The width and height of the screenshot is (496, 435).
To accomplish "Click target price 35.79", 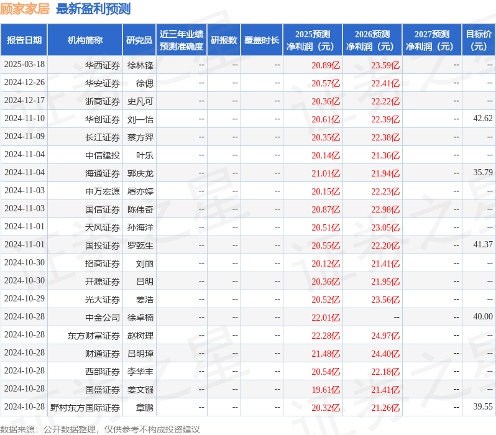I will click(x=483, y=172).
